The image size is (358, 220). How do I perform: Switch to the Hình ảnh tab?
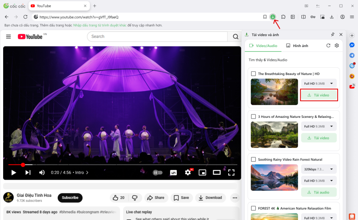click(297, 46)
